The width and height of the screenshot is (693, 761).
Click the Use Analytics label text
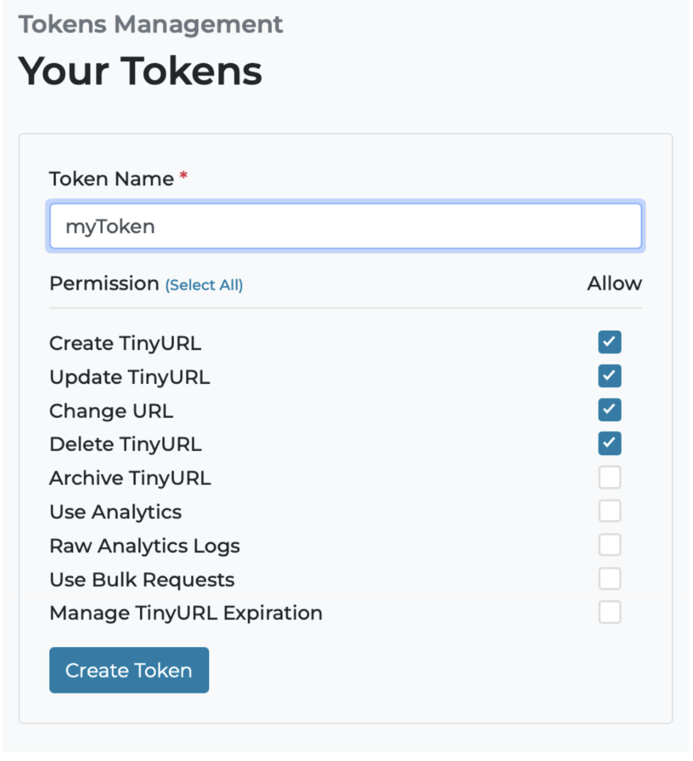point(116,512)
